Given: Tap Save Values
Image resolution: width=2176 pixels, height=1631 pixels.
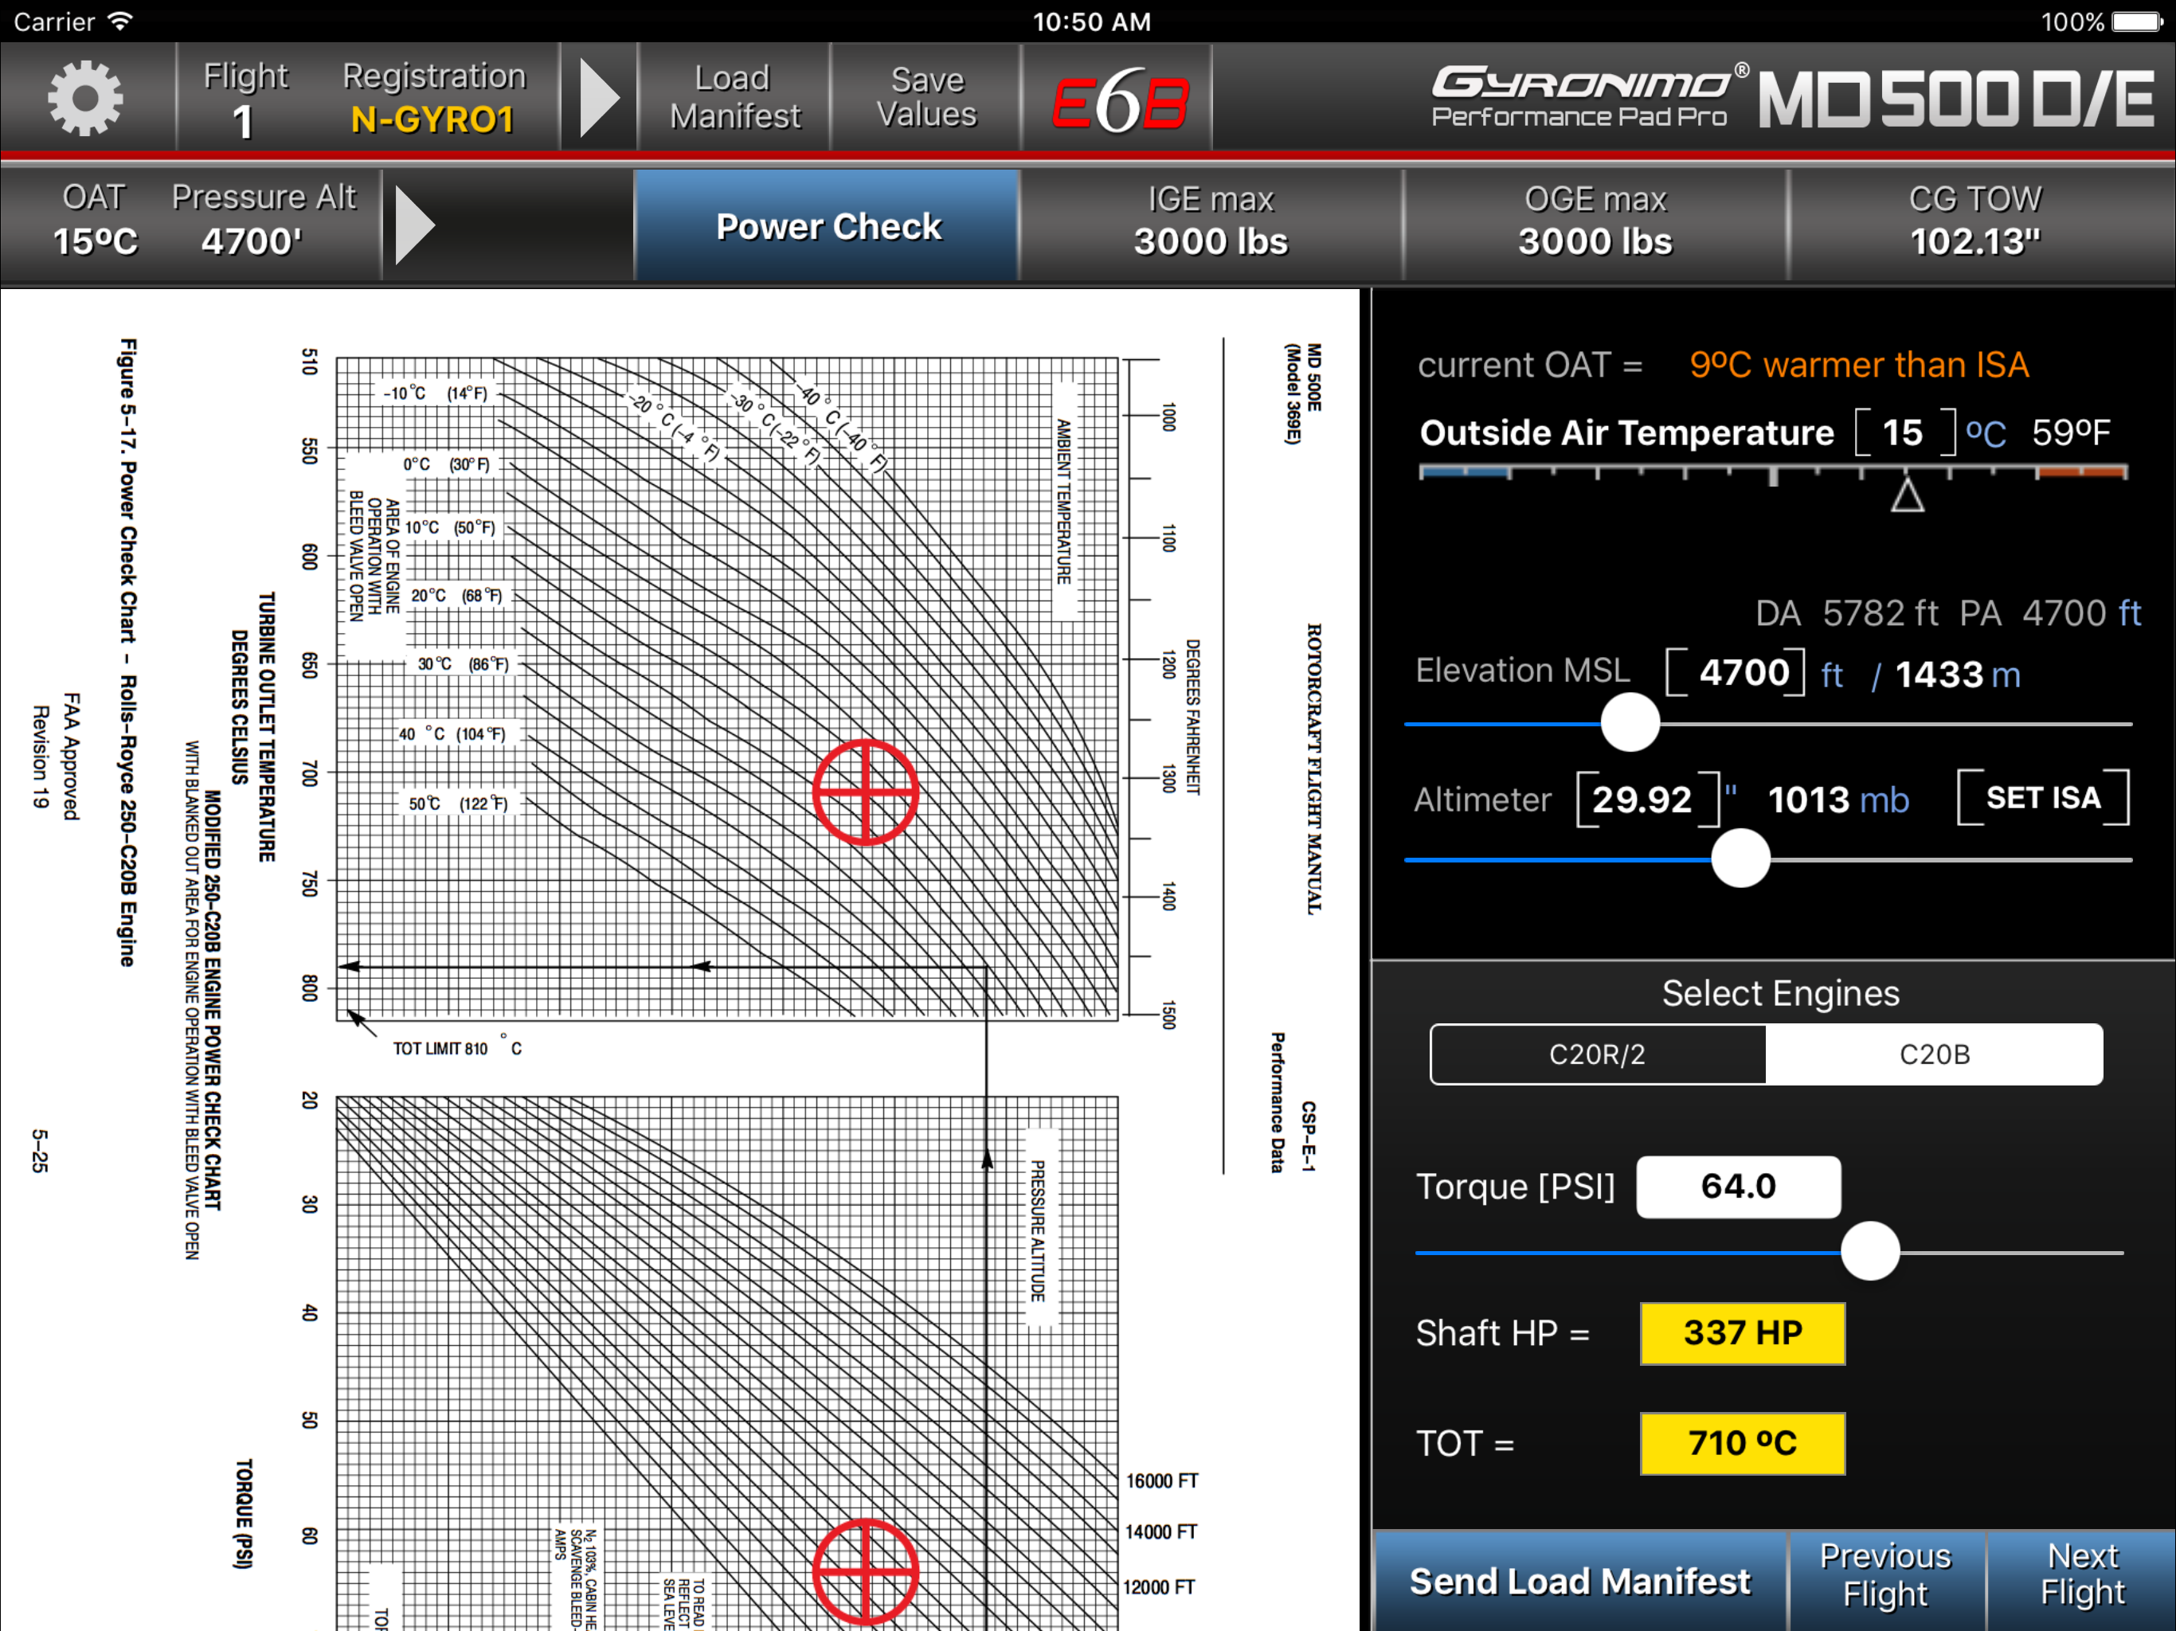Looking at the screenshot, I should tap(926, 96).
